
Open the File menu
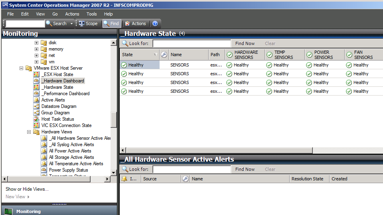click(10, 14)
